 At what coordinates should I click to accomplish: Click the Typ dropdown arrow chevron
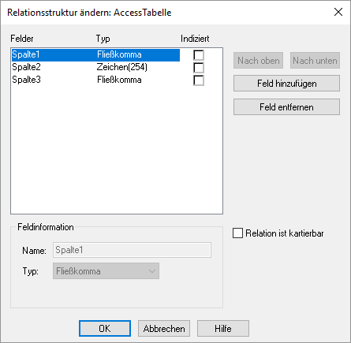(152, 271)
